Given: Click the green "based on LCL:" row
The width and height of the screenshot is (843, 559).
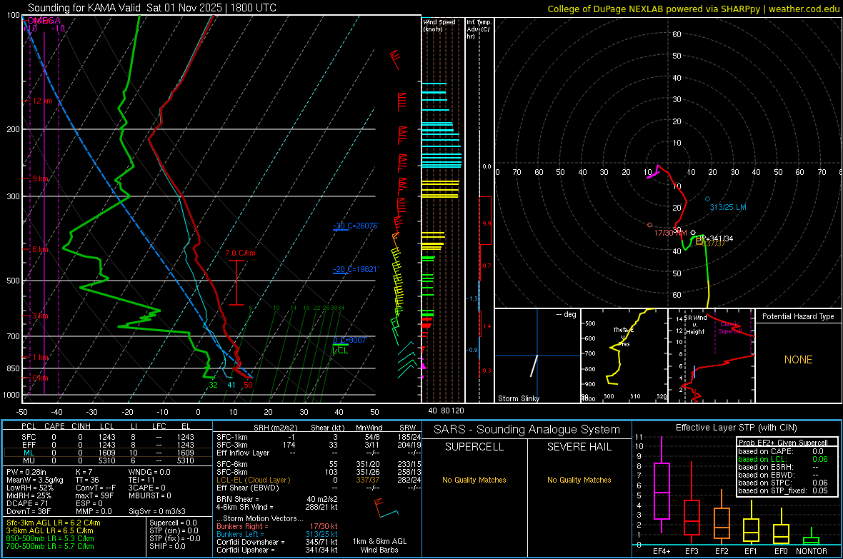Looking at the screenshot, I should pyautogui.click(x=783, y=459).
